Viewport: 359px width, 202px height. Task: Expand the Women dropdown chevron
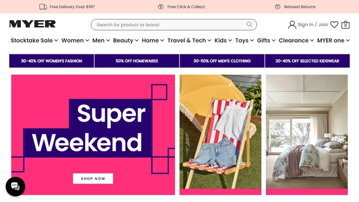point(88,40)
